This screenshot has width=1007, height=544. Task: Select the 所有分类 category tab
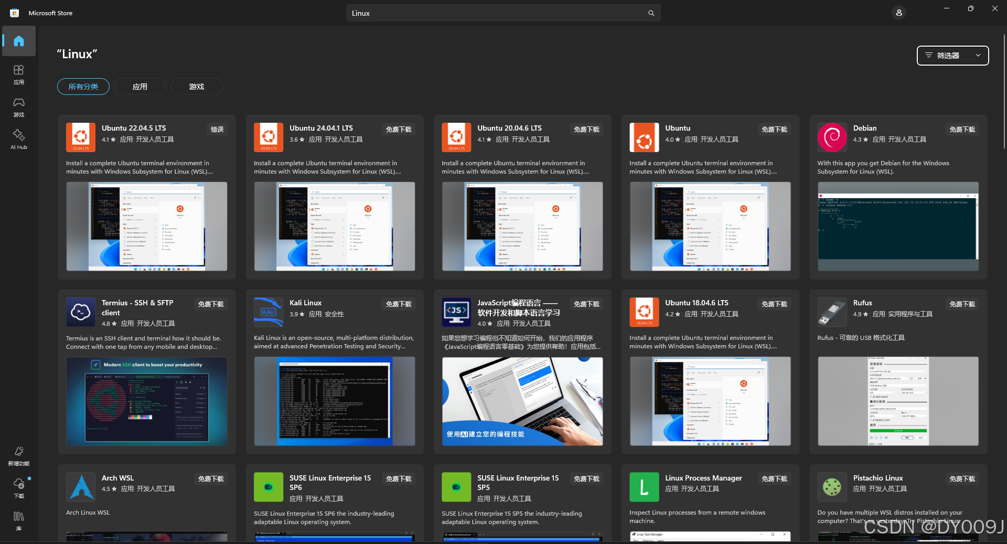(x=83, y=87)
